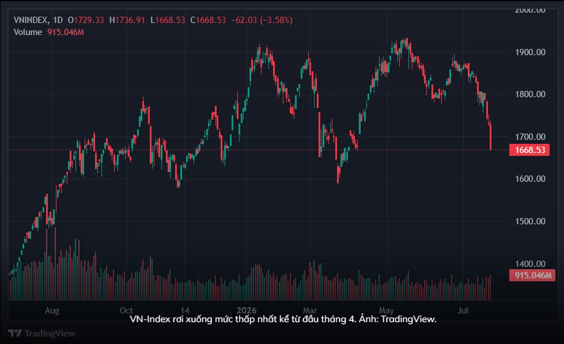Click the 1900.00 price axis label
This screenshot has height=344, width=564.
pos(530,52)
